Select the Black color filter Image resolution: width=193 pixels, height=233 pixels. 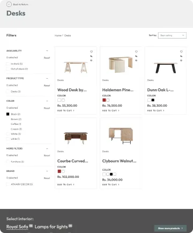click(8, 114)
